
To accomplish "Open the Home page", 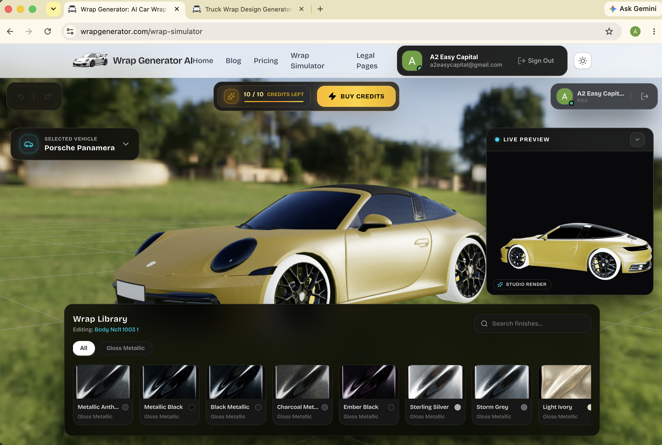I will point(203,61).
